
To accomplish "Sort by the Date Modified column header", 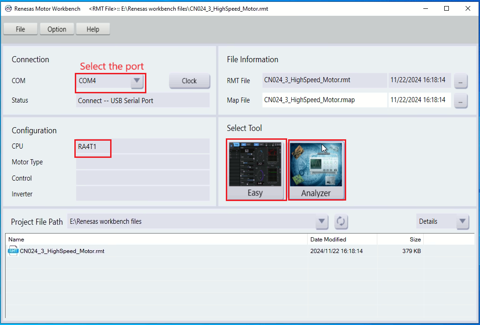I will coord(342,239).
